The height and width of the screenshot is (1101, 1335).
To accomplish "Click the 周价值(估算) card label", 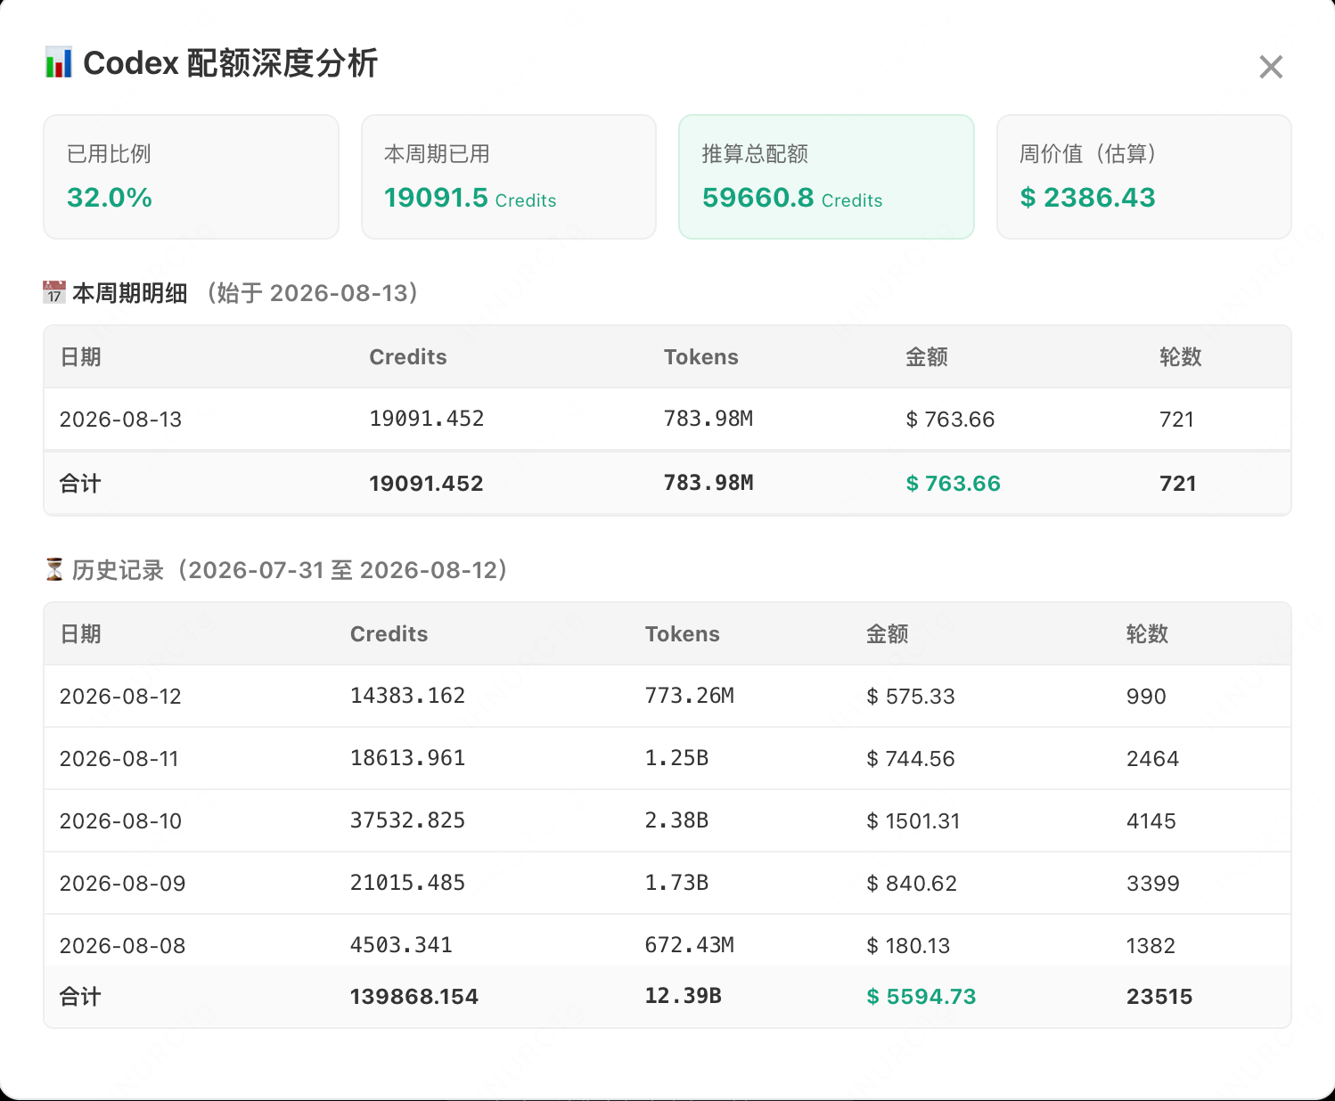I will coord(1088,154).
